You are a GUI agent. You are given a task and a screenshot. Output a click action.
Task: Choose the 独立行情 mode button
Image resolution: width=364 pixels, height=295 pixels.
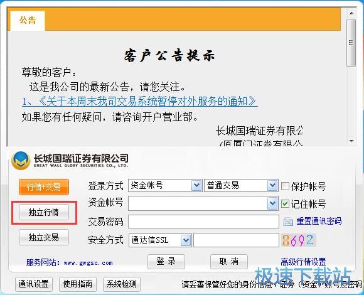tap(44, 212)
